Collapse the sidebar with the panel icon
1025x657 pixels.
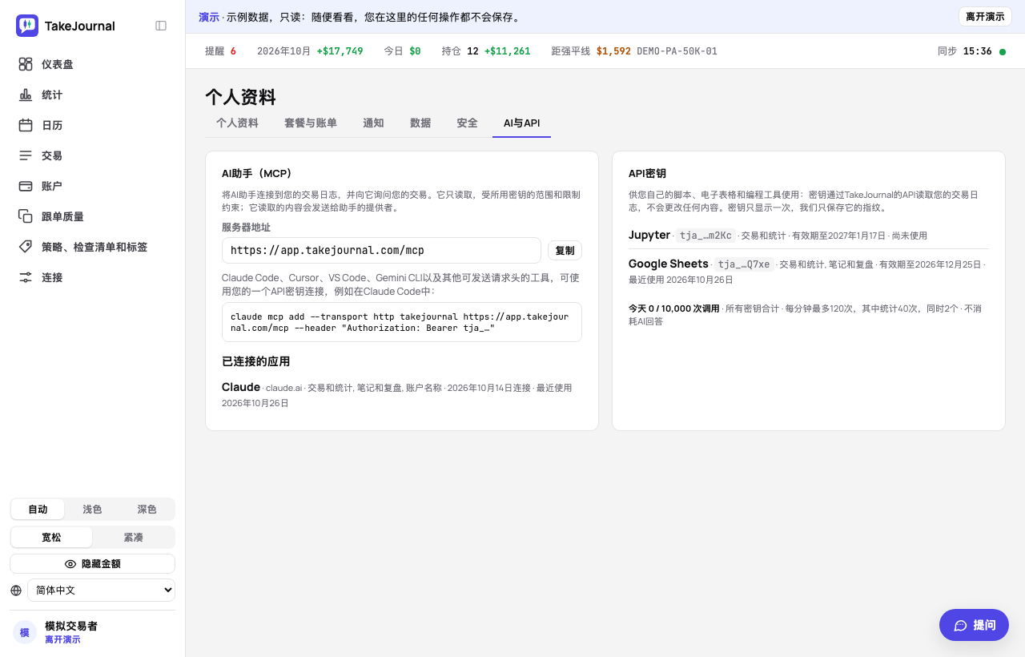coord(161,26)
